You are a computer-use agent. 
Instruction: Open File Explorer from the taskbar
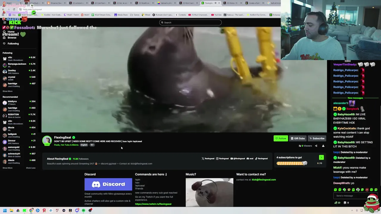[x=11, y=210]
